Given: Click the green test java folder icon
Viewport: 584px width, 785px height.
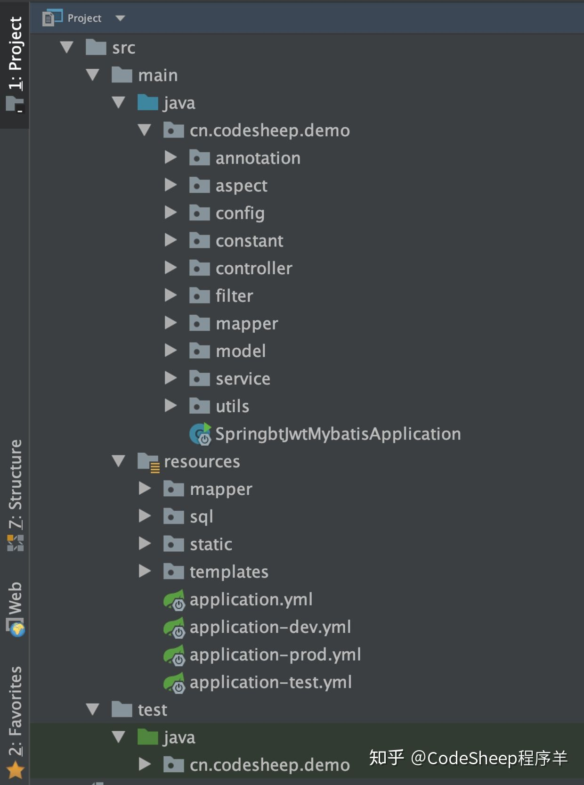Looking at the screenshot, I should coord(147,737).
